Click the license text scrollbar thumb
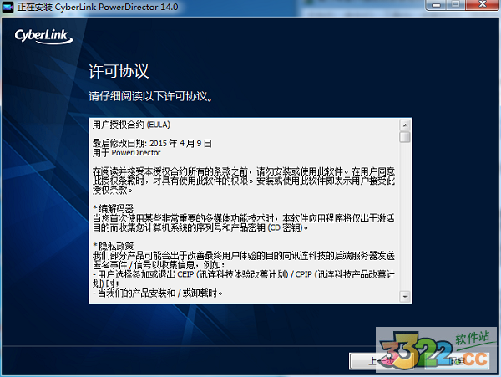The image size is (501, 377). (405, 136)
